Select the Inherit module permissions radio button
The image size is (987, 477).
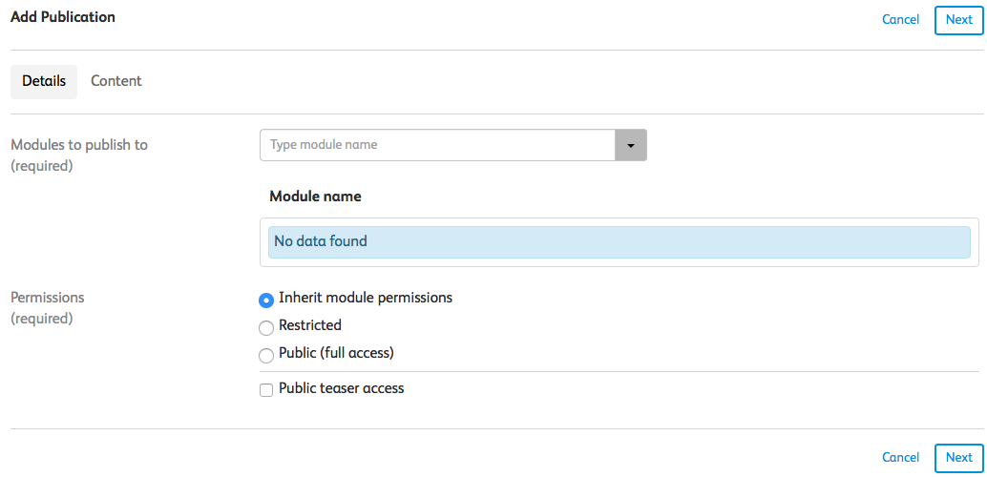coord(266,300)
